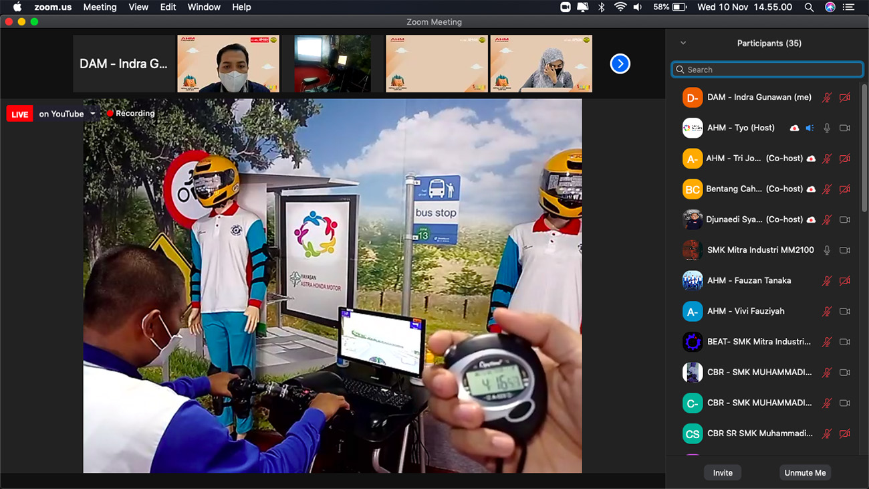Click the muted microphone icon for DAM - Indra Gunawan
Image resolution: width=869 pixels, height=489 pixels.
[x=827, y=98]
